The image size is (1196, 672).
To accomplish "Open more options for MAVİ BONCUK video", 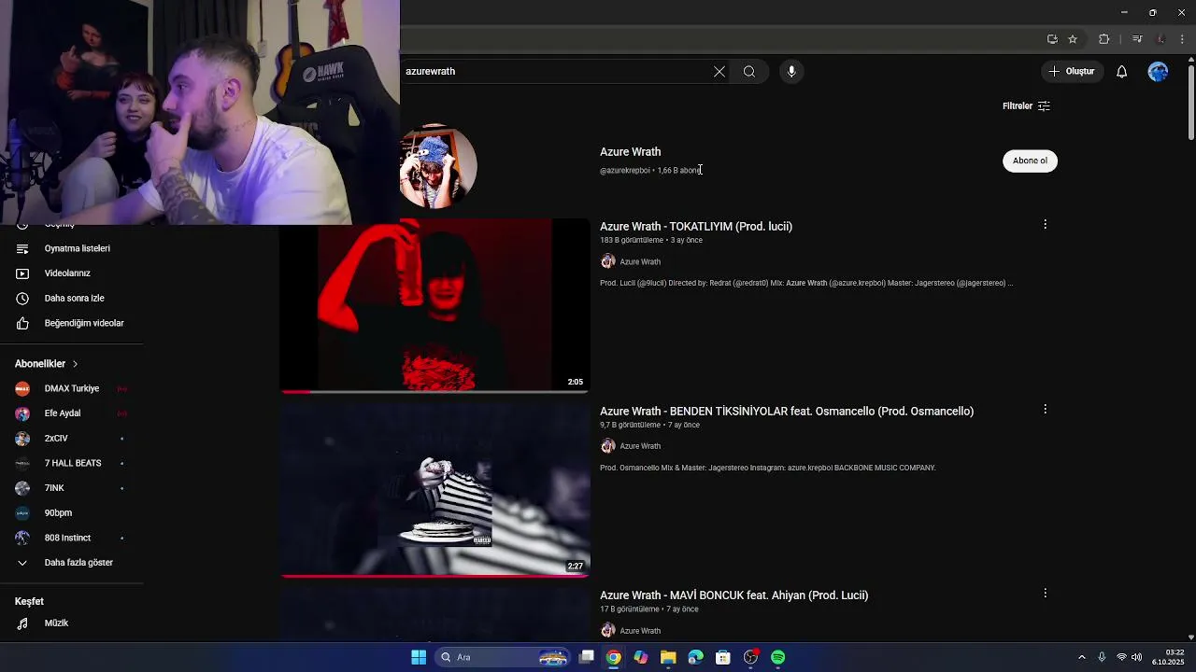I will [x=1045, y=593].
